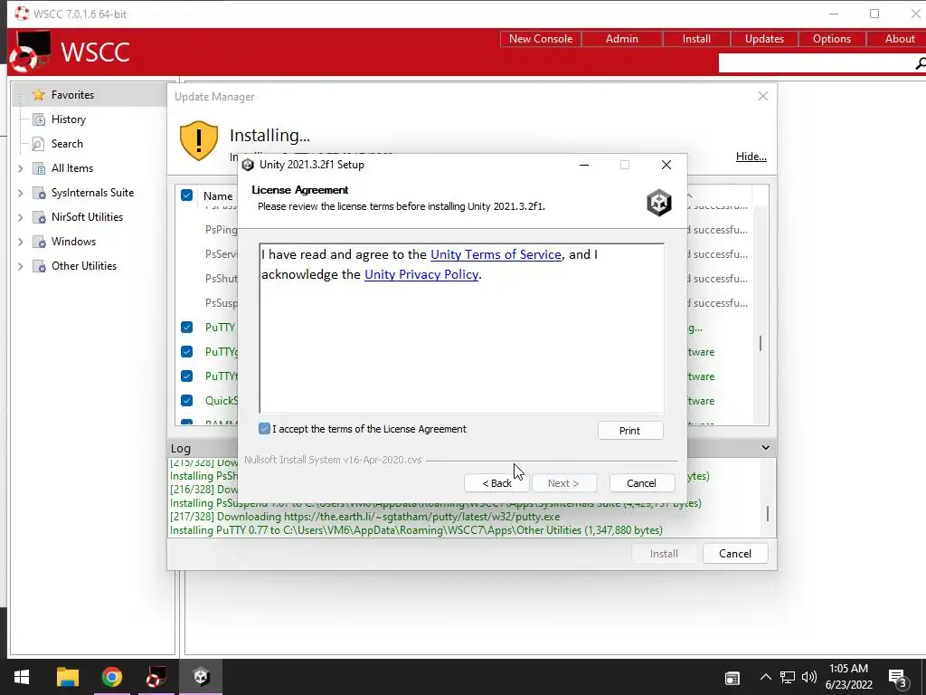The image size is (926, 695).
Task: Open Search in the WSCC sidebar
Action: 67,144
